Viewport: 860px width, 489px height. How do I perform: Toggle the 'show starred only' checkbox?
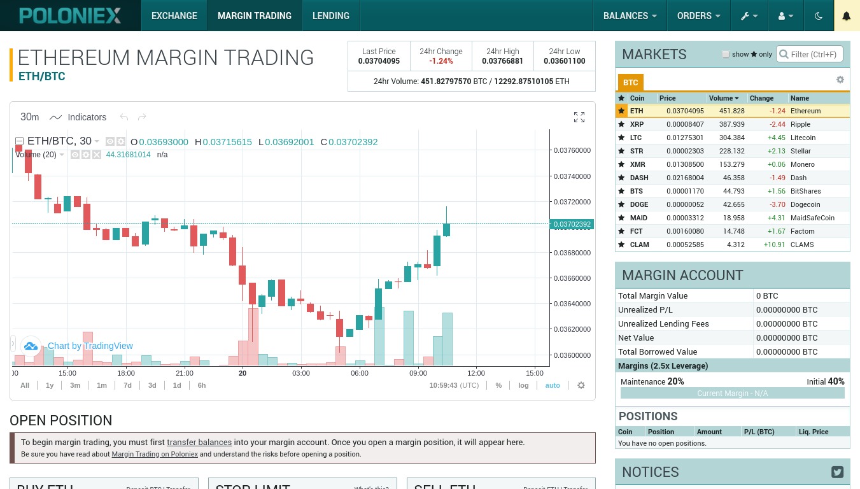point(726,54)
